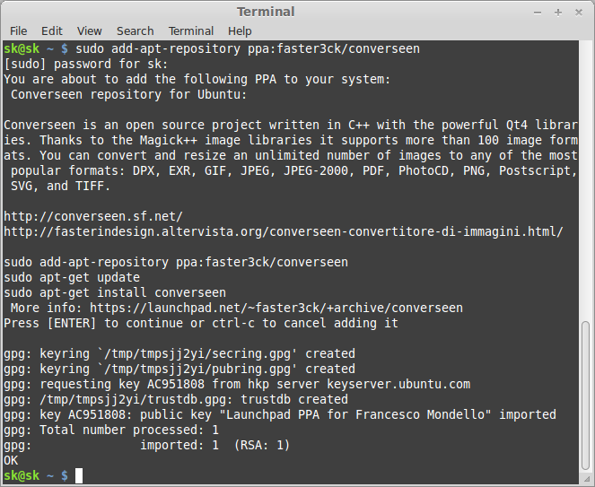Image resolution: width=595 pixels, height=487 pixels.
Task: Maximize the Terminal window
Action: (558, 12)
